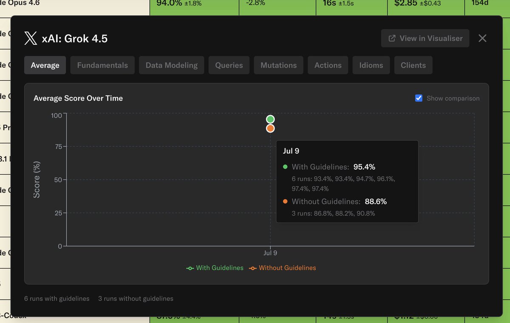
Task: Click the '6 runs with guidelines' footer text
Action: coord(57,298)
